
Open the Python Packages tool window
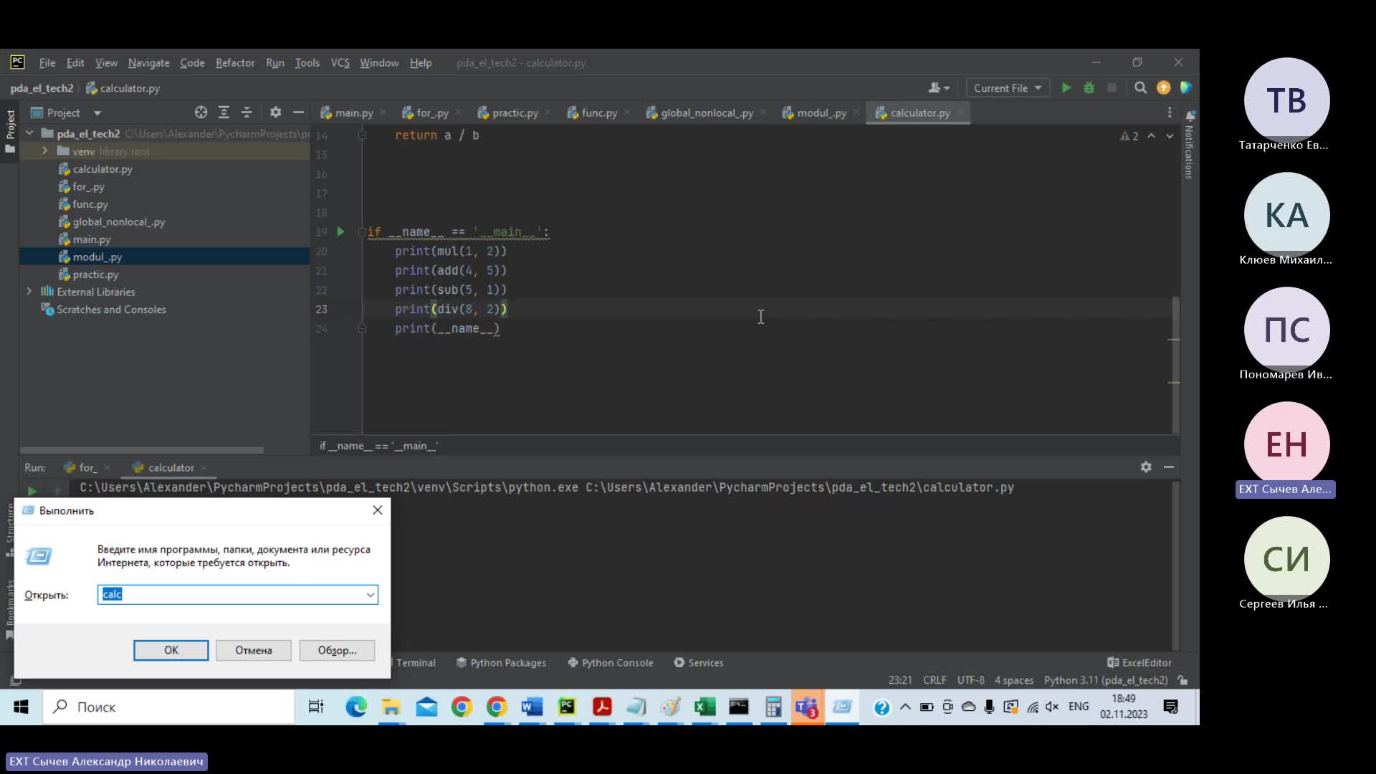pyautogui.click(x=501, y=662)
